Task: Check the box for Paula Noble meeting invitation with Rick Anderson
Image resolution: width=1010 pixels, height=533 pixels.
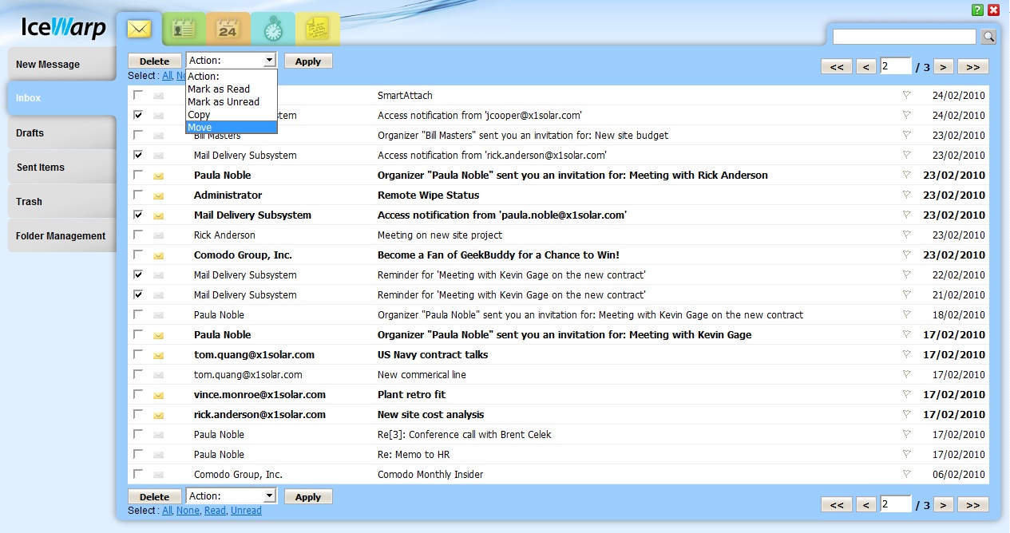Action: click(138, 175)
